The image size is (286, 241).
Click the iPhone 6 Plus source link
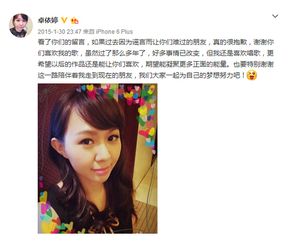115,32
